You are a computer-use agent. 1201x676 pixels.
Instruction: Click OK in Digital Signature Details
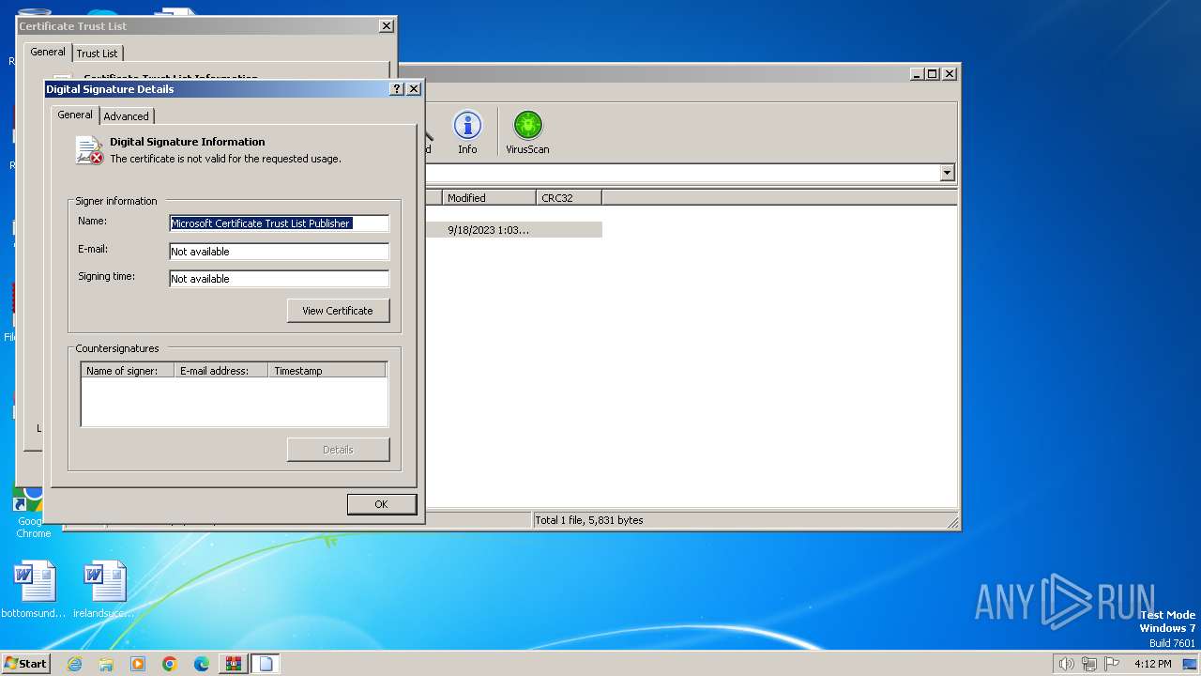click(381, 504)
